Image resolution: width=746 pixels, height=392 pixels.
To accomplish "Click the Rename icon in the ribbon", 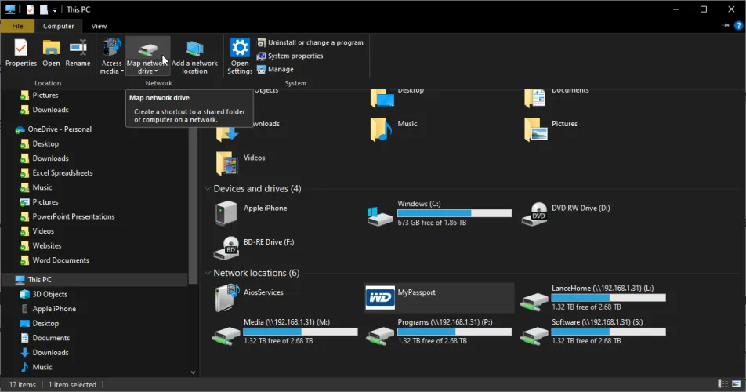I will pos(78,49).
